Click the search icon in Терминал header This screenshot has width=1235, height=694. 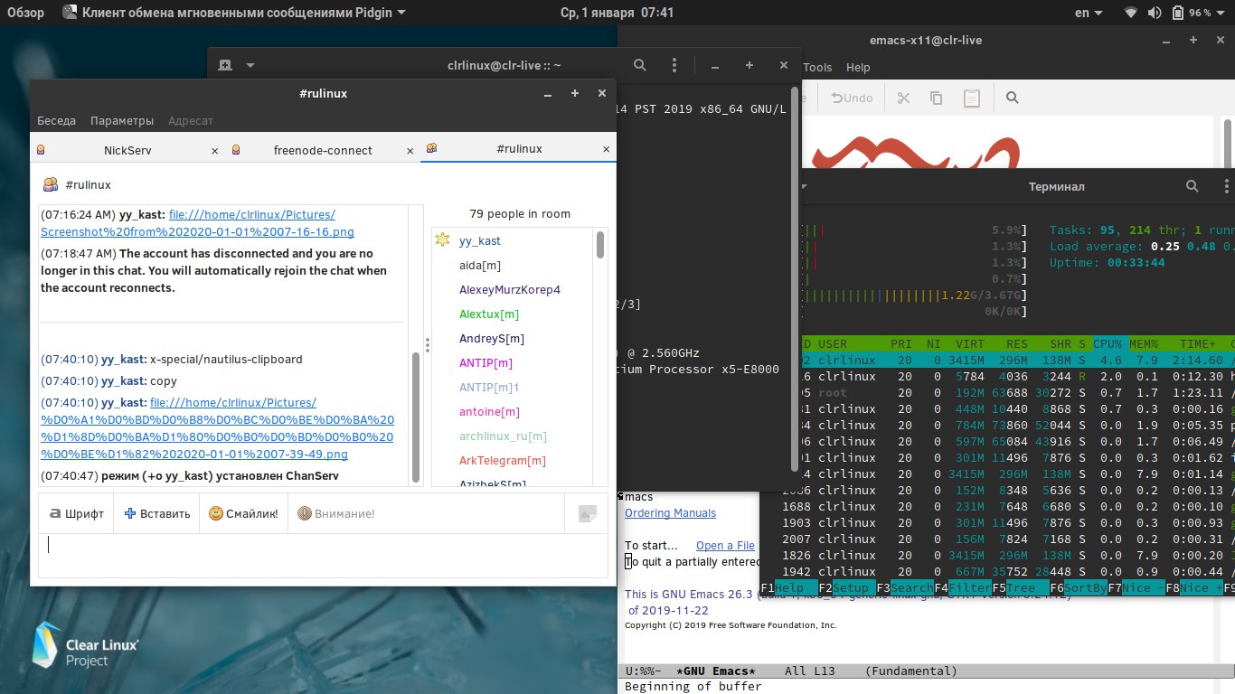[1193, 186]
